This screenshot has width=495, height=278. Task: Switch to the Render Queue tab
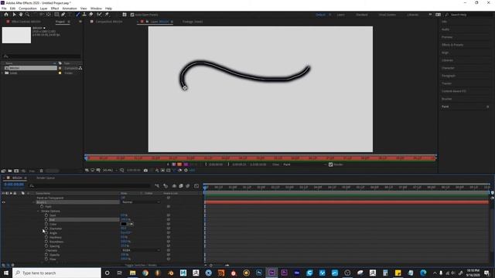pos(46,178)
